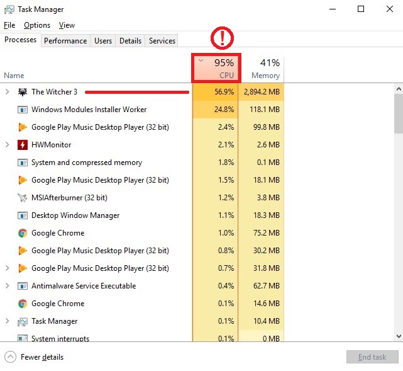
Task: Select the HWMonitor process name
Action: tap(51, 145)
